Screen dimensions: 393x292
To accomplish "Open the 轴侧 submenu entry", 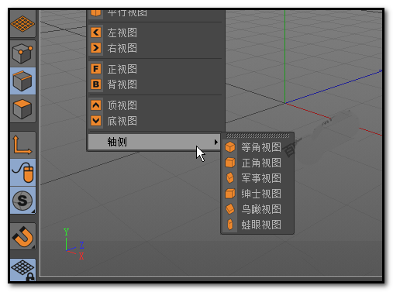I will tap(154, 142).
